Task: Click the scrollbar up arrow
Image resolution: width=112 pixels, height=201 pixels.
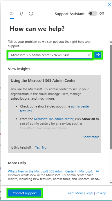Action: [x=111, y=42]
